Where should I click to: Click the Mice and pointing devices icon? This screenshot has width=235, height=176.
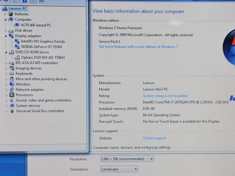click(x=12, y=79)
